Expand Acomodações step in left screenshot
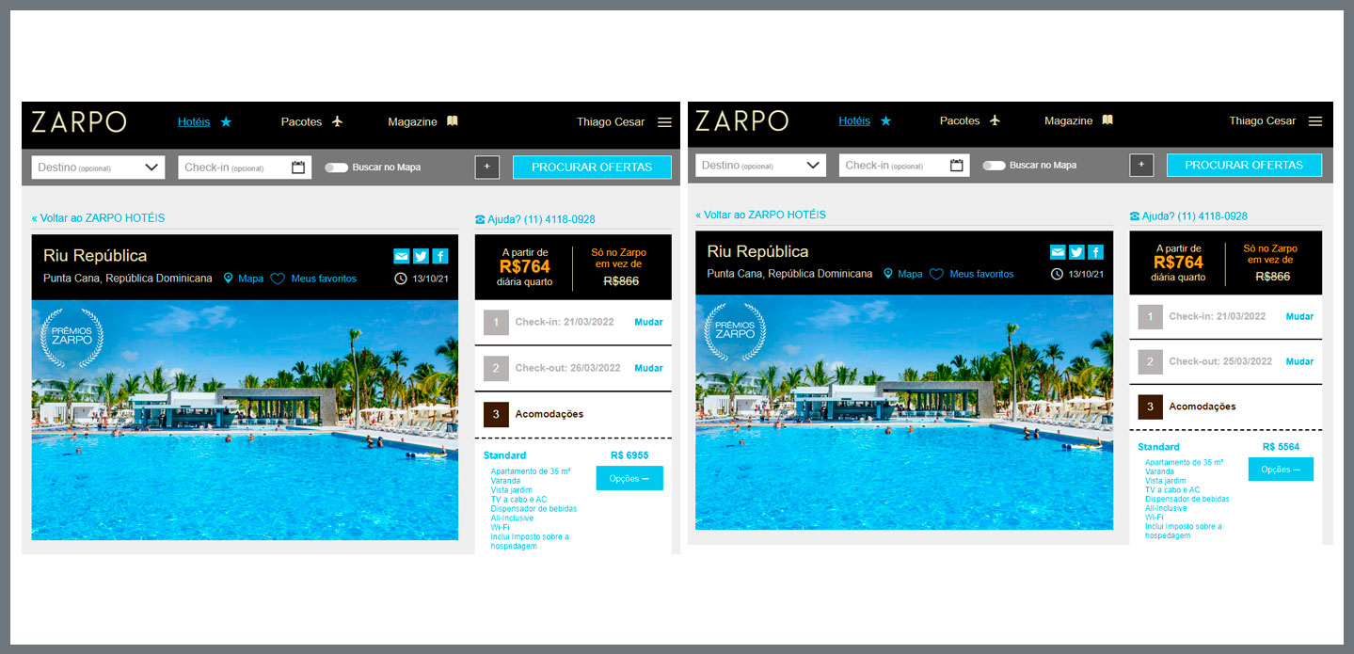 pyautogui.click(x=573, y=414)
